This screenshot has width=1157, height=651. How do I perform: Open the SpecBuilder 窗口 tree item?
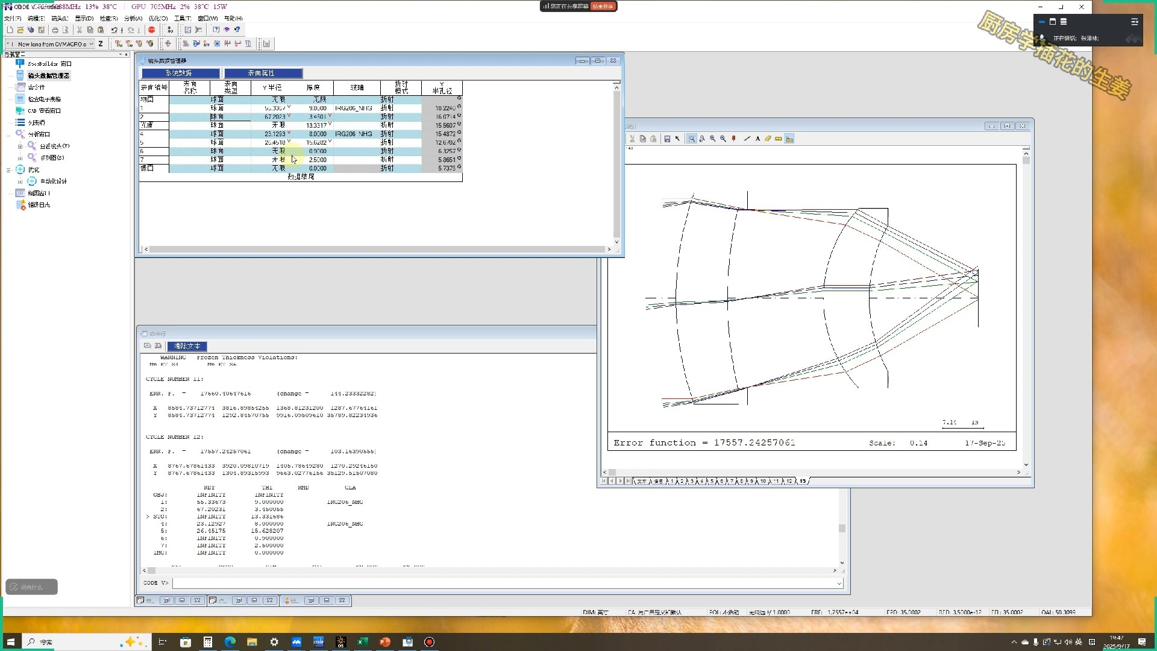click(49, 64)
